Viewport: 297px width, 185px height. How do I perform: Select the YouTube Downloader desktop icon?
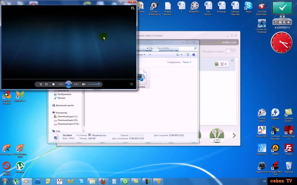pos(262,9)
